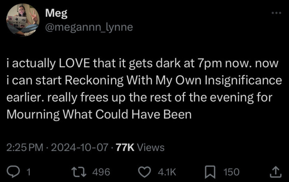Click the 4.1K likes count
The width and height of the screenshot is (289, 182).
[x=168, y=172]
